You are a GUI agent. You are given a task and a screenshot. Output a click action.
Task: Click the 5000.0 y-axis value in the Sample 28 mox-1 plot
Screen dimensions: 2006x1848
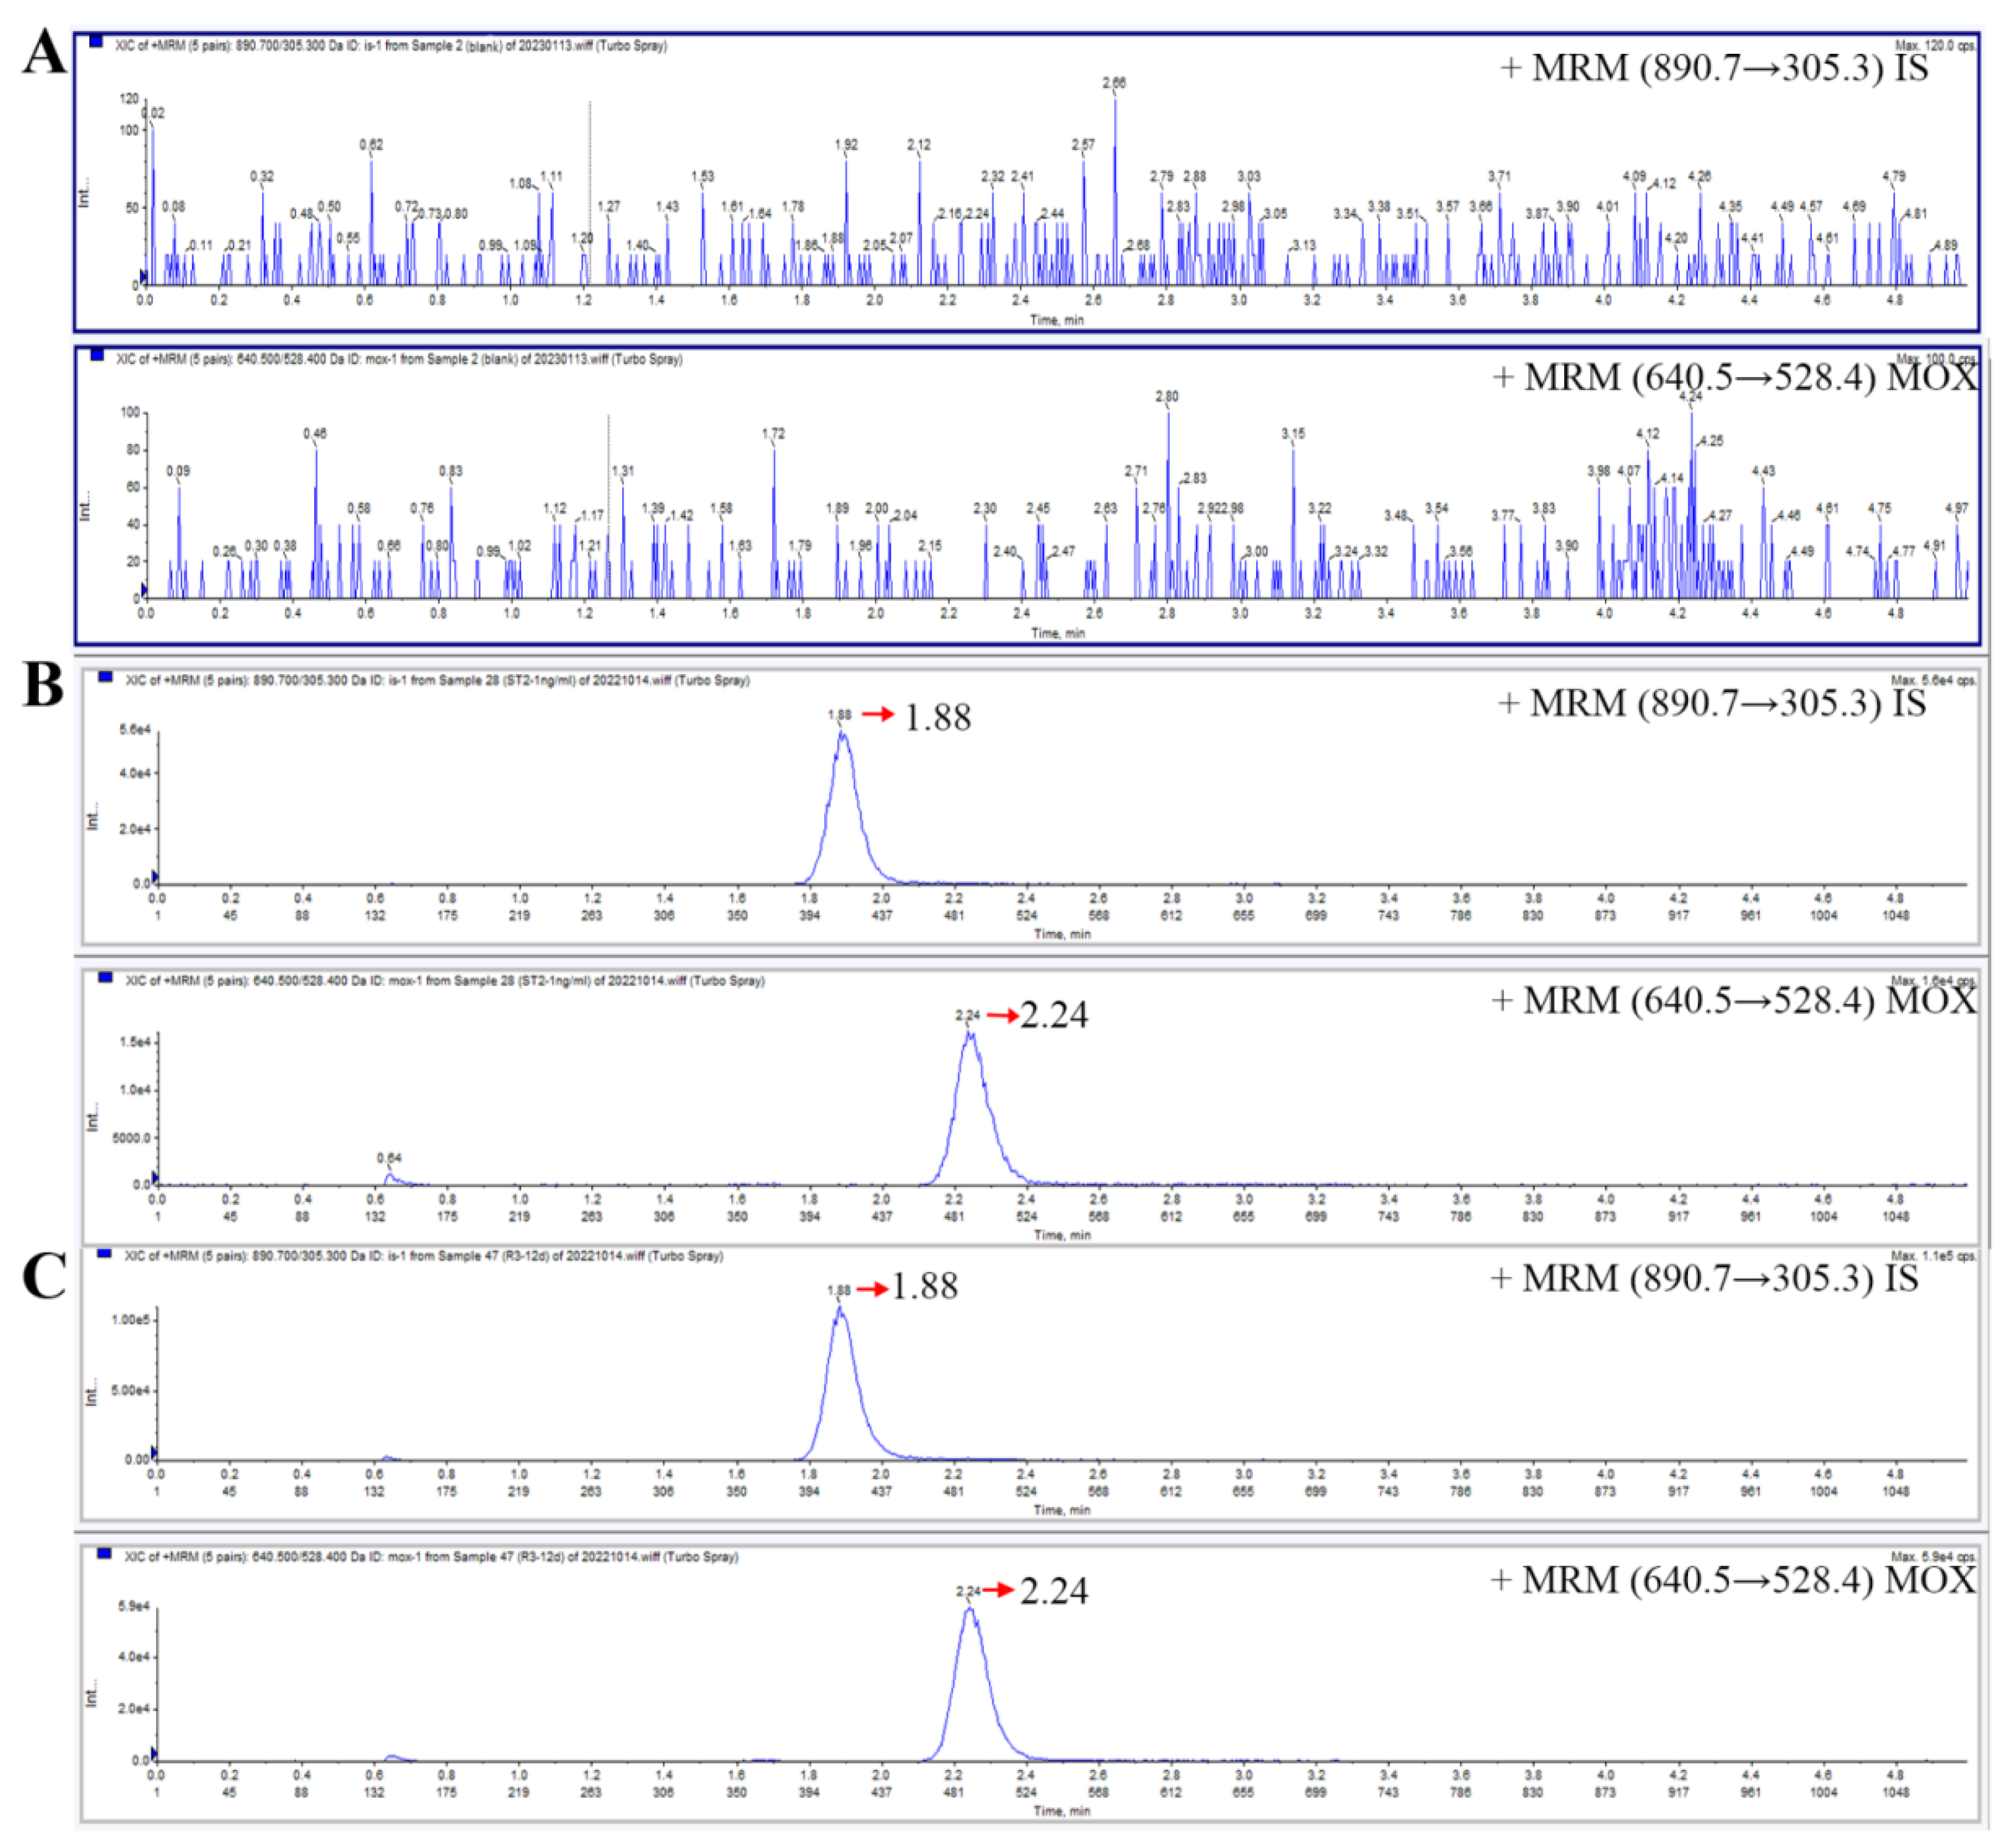[x=132, y=1138]
